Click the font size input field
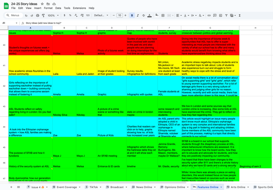The image size is (273, 190). click(119, 15)
